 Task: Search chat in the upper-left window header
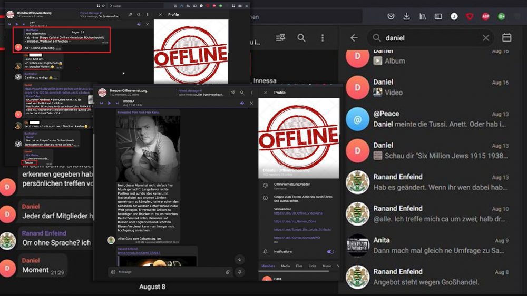tap(139, 14)
